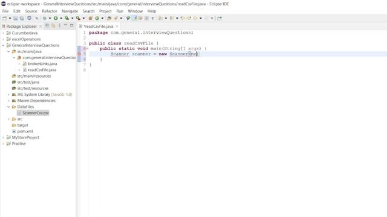The width and height of the screenshot is (387, 217).
Task: Click the Previous Annotation icon
Action: (172, 18)
